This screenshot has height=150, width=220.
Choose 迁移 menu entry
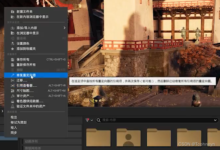point(36,80)
